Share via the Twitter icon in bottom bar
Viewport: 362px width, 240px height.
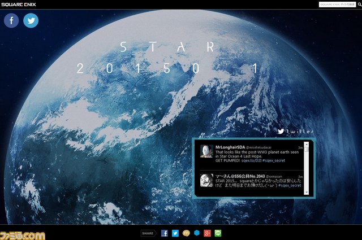[175, 233]
